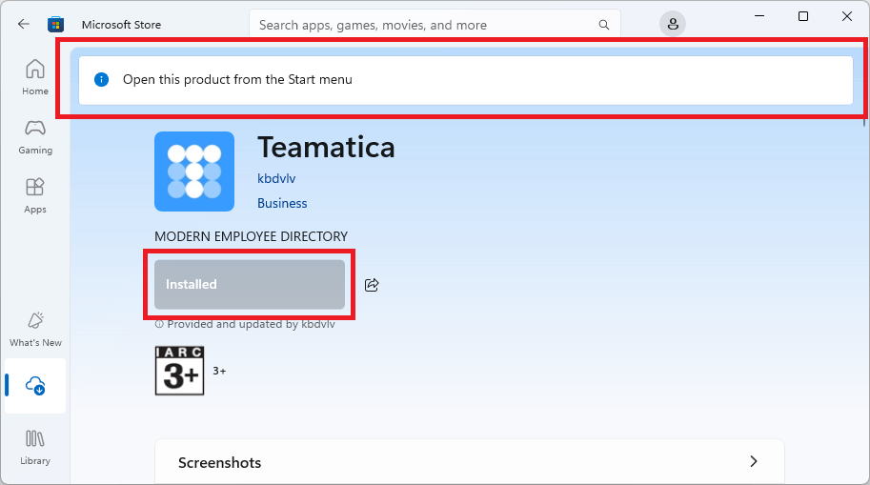Click the 'Provided and updated by kbdvlv' text

point(251,324)
